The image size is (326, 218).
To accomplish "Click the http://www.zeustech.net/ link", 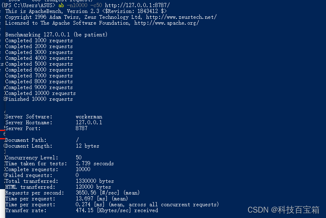I will click(181, 17).
